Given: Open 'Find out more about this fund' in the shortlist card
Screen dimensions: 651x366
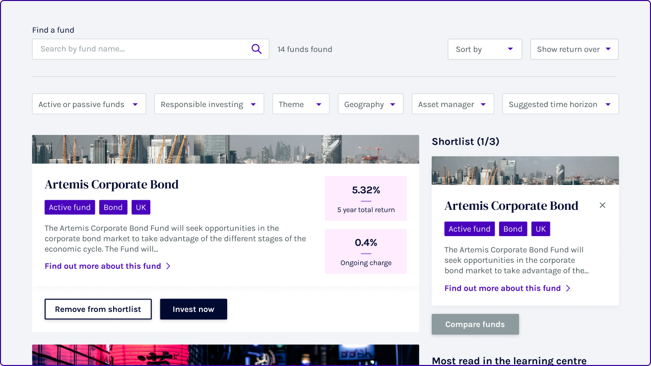Looking at the screenshot, I should pyautogui.click(x=503, y=288).
